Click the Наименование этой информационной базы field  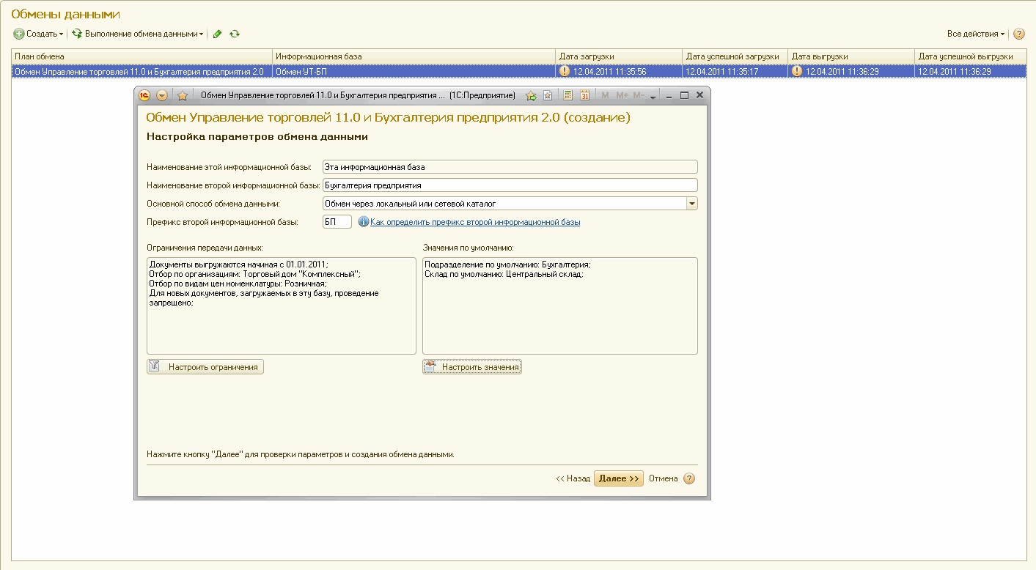point(510,167)
